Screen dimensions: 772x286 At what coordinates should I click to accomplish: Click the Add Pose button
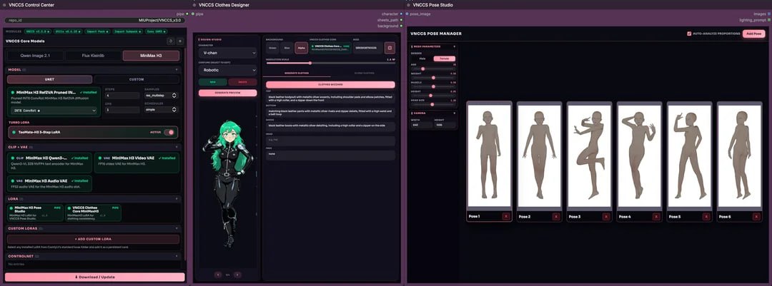click(754, 34)
